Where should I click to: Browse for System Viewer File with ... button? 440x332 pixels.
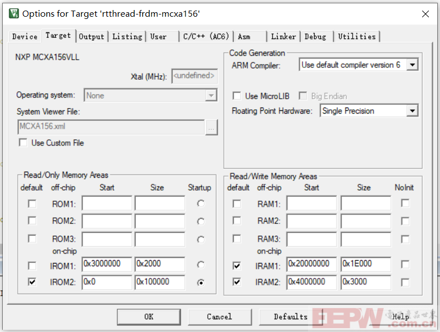coord(211,127)
